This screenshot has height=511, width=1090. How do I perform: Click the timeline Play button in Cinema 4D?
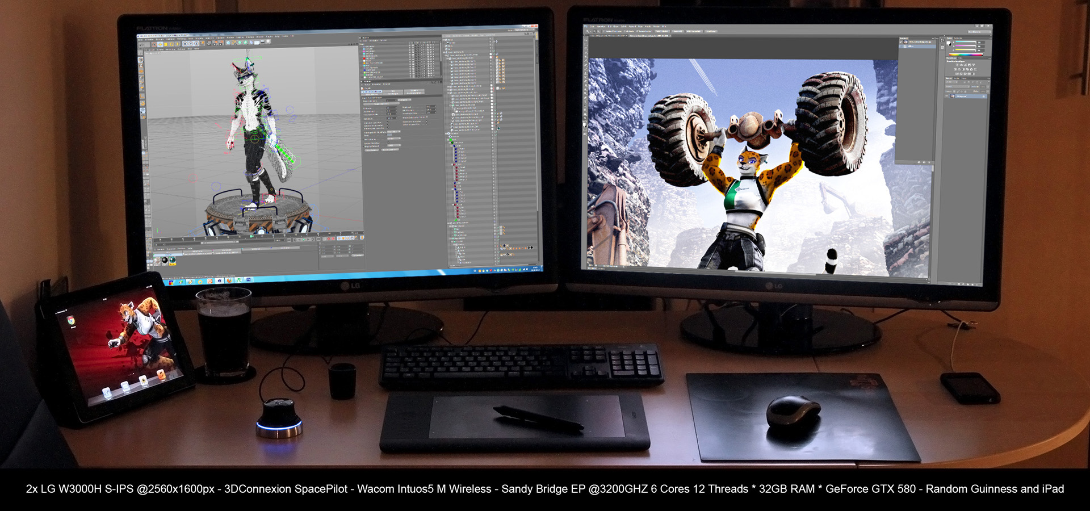[x=304, y=239]
